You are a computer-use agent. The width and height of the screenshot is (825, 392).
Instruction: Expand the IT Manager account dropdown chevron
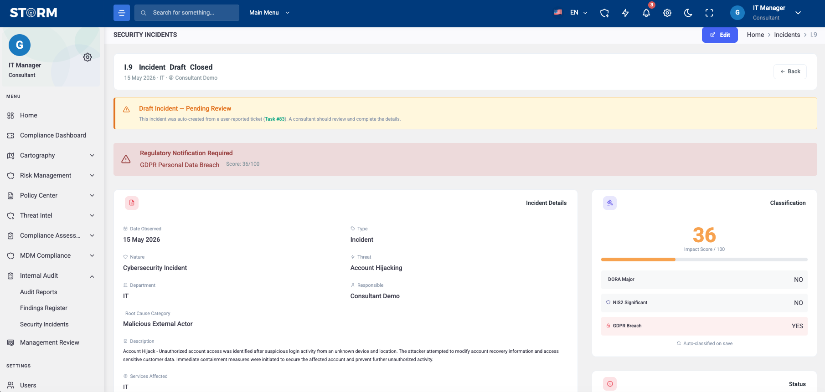(798, 13)
